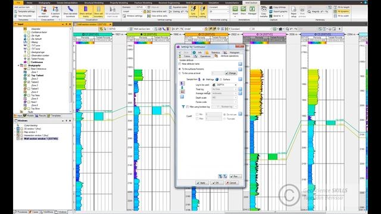Select To the surfaces/horizons radio button

(180, 69)
